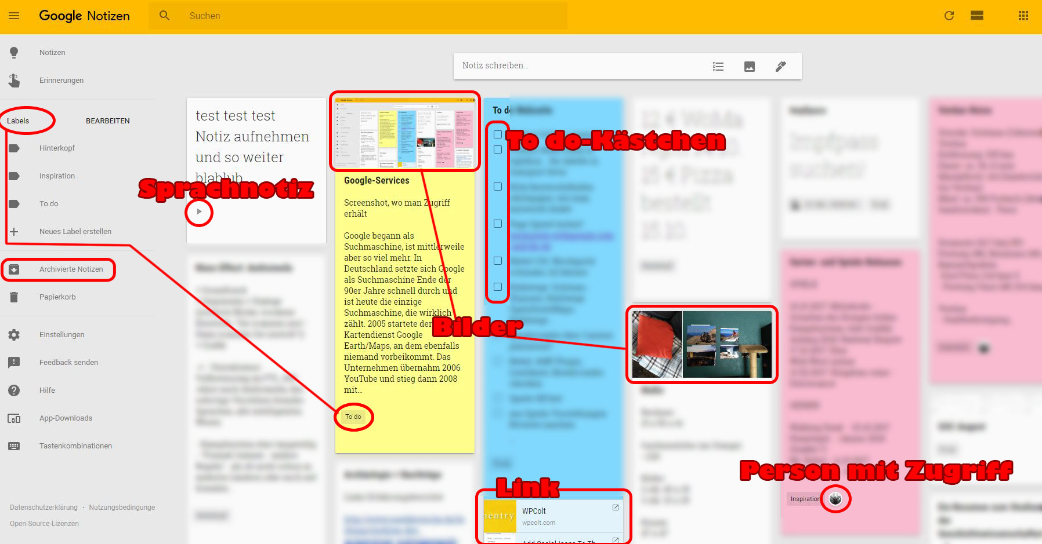Click Notiz schreiben input field
This screenshot has width=1042, height=544.
click(580, 66)
